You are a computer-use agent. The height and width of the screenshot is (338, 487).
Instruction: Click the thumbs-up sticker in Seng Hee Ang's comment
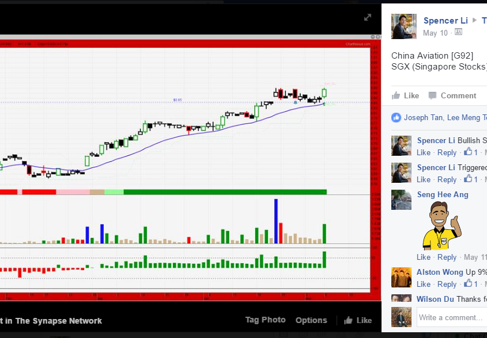point(443,225)
